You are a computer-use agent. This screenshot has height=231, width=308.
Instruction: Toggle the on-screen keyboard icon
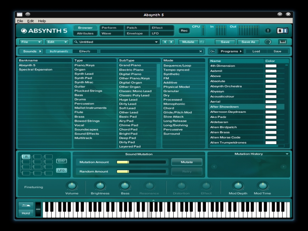coord(283,42)
